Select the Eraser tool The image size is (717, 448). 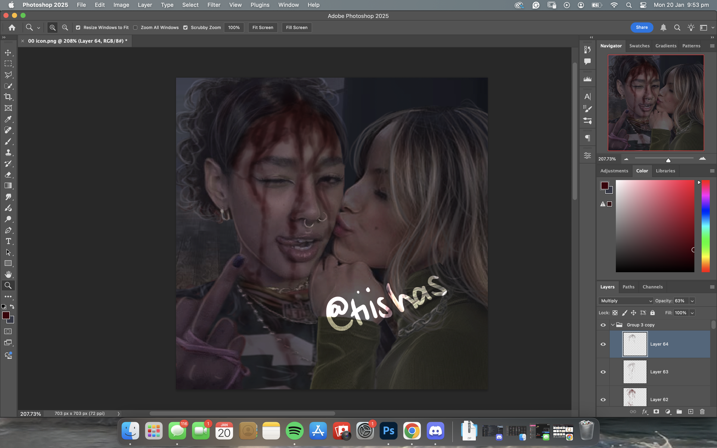click(x=8, y=175)
